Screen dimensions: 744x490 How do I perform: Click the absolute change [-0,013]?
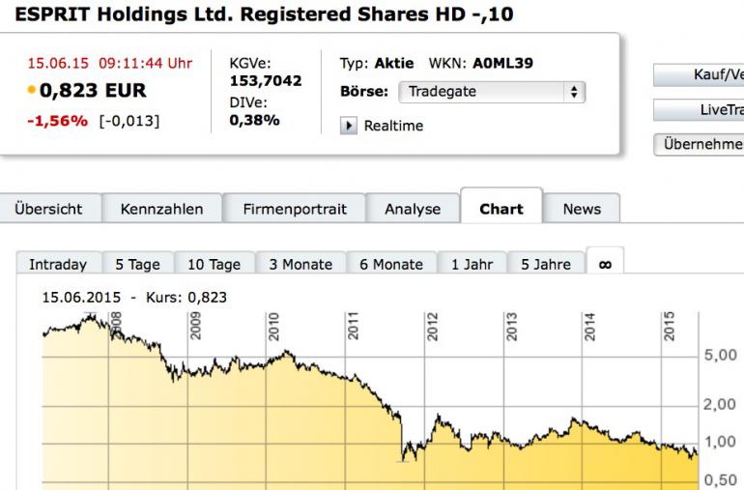click(129, 121)
